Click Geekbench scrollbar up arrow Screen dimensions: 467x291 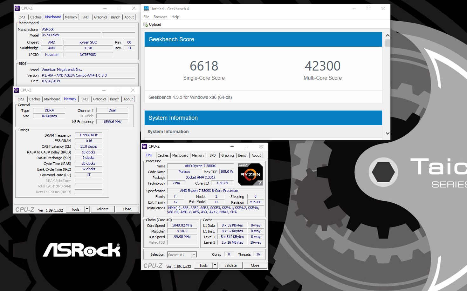(x=388, y=36)
